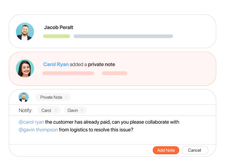Image resolution: width=233 pixels, height=168 pixels.
Task: Click the chevron beside Private Note
Action: tap(66, 97)
